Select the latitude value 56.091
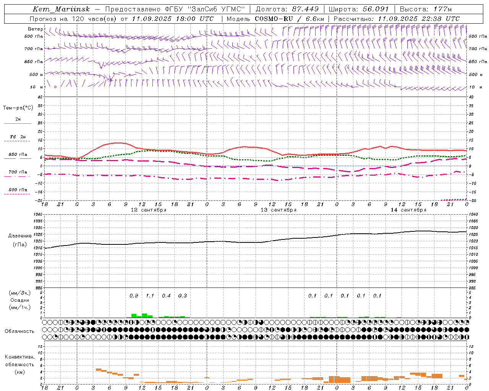 coord(376,9)
